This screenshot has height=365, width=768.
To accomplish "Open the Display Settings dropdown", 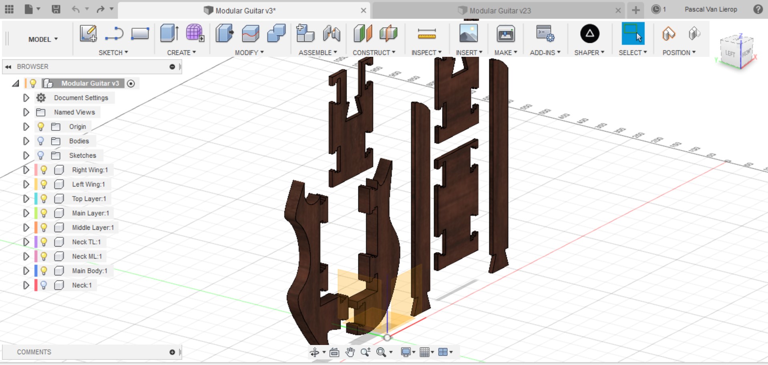I will (x=408, y=352).
